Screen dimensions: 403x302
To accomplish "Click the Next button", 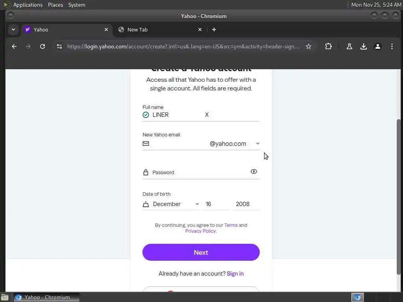I will tap(201, 252).
